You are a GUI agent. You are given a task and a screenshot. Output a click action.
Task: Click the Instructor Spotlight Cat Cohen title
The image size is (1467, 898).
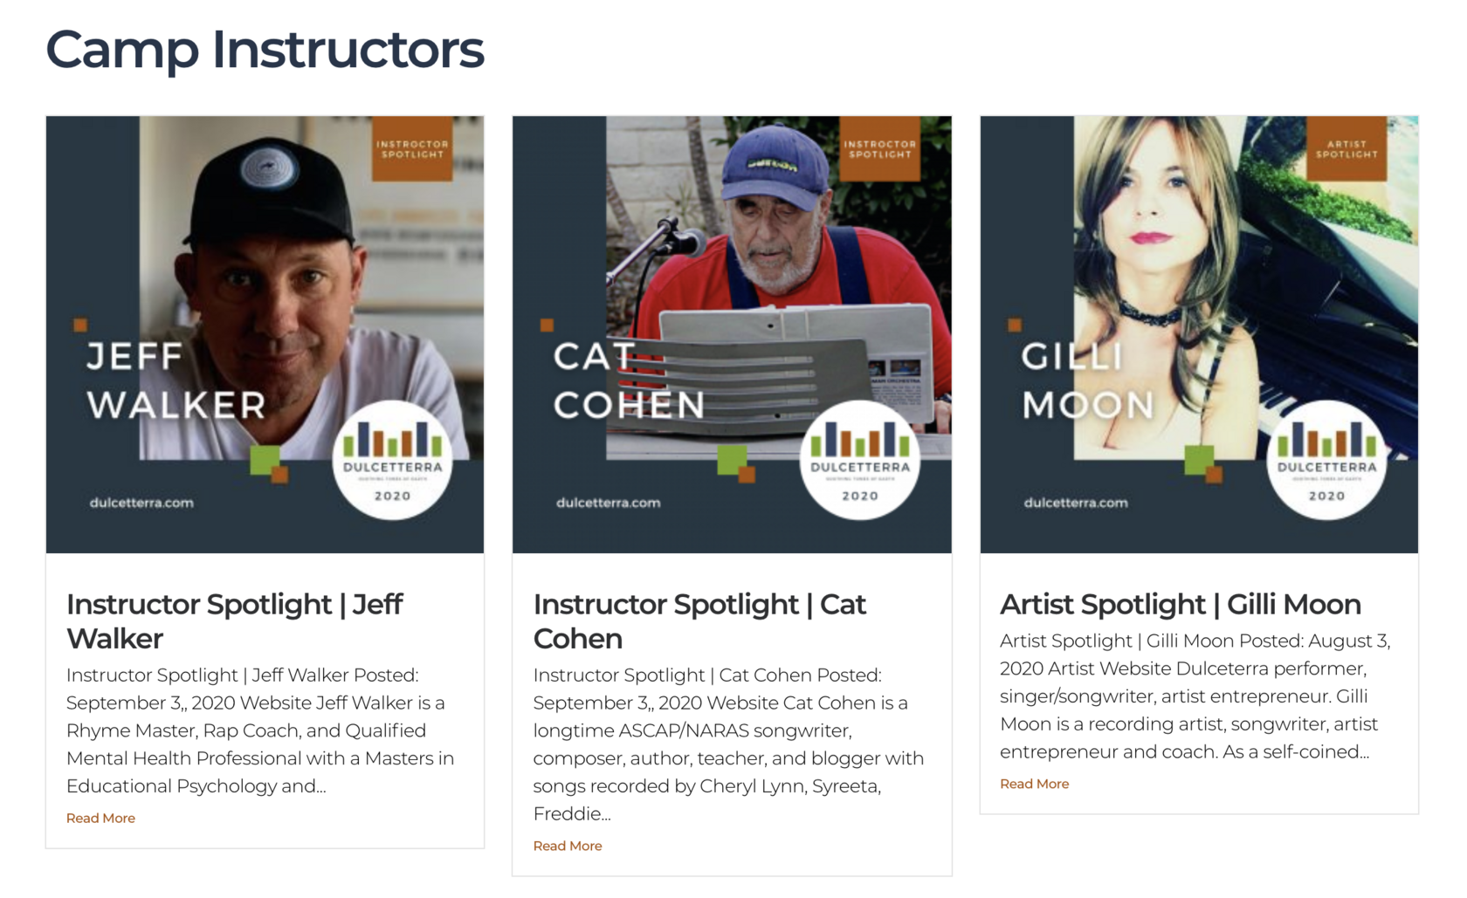[699, 620]
